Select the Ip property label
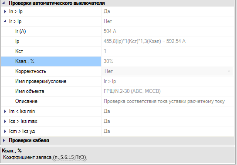The width and height of the screenshot is (237, 165). (x=17, y=41)
